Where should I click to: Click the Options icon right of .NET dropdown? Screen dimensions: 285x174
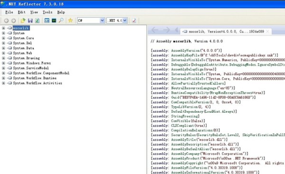click(134, 20)
